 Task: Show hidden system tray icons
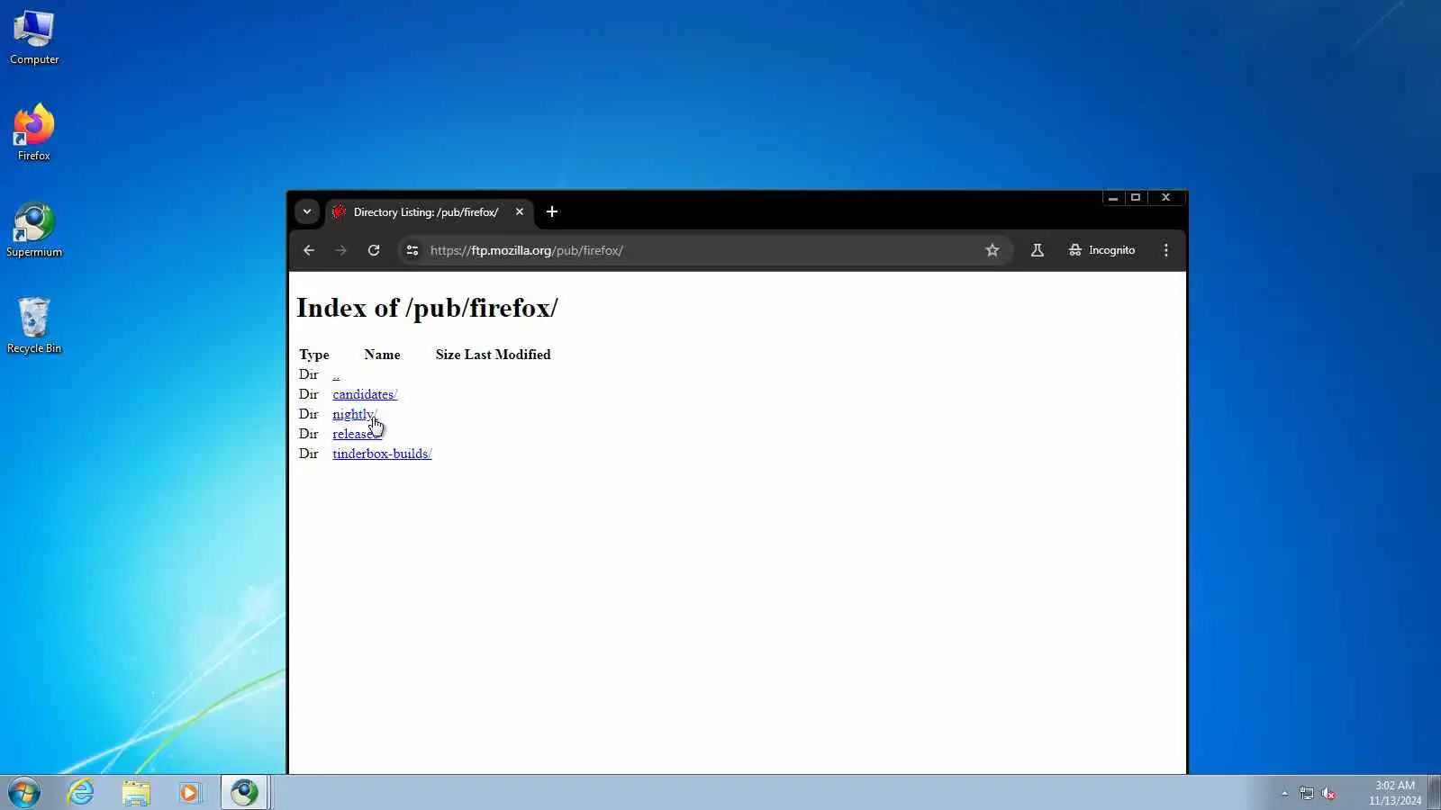[x=1284, y=794]
